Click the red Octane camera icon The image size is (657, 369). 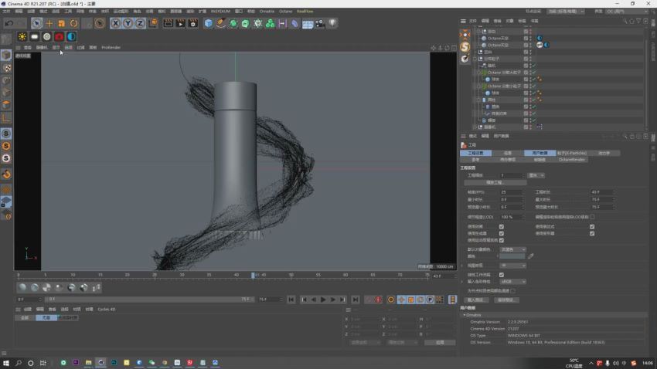click(59, 37)
